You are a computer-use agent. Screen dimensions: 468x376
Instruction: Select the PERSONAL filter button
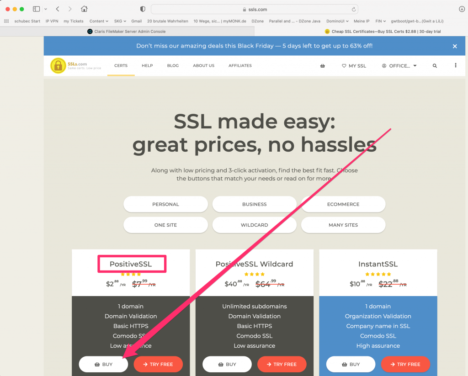165,204
